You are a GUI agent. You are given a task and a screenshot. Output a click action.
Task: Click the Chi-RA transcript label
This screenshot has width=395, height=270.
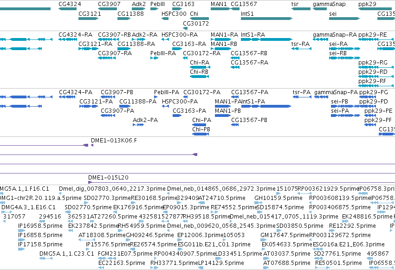pos(200,63)
